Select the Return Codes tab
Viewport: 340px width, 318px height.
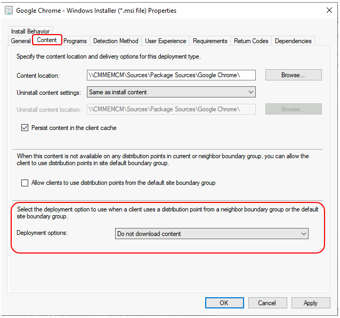(x=251, y=41)
